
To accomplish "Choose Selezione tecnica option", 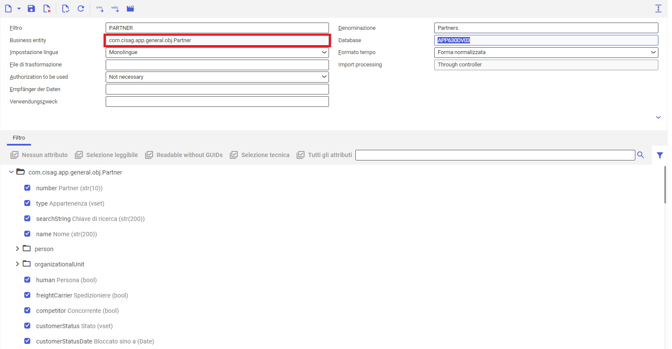I will [x=260, y=155].
